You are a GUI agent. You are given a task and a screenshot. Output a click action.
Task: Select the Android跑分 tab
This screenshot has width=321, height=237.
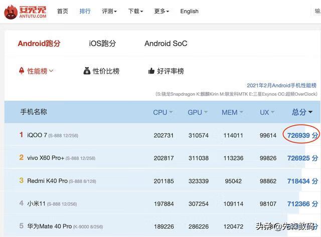coord(39,44)
